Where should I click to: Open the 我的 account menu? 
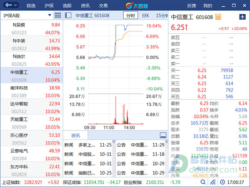pos(208,6)
